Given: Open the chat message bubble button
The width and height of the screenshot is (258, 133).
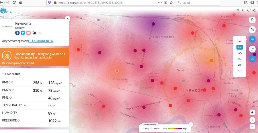Looking at the screenshot, I should coord(252,58).
